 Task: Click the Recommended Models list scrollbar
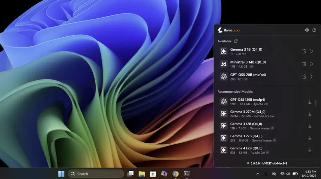pos(316,103)
